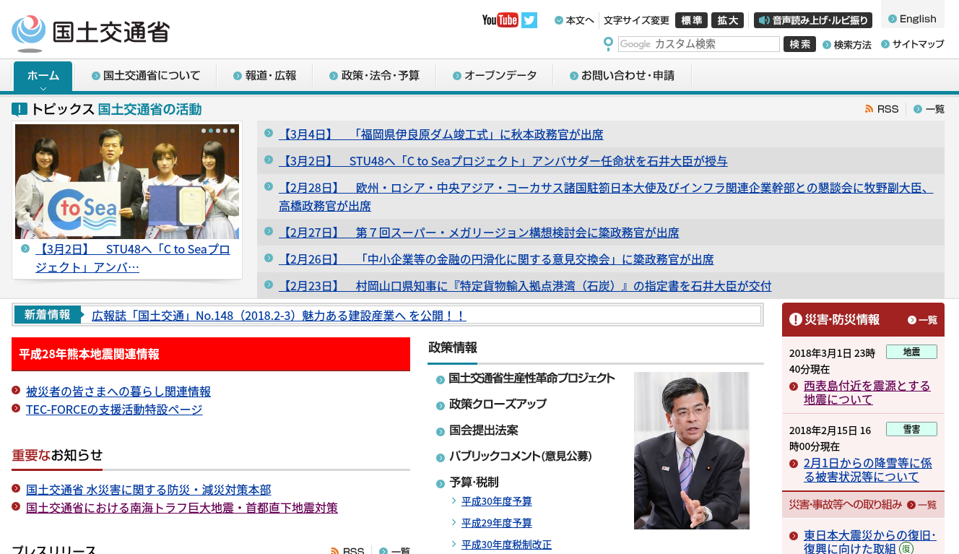Click the 地震 category label

[x=911, y=352]
